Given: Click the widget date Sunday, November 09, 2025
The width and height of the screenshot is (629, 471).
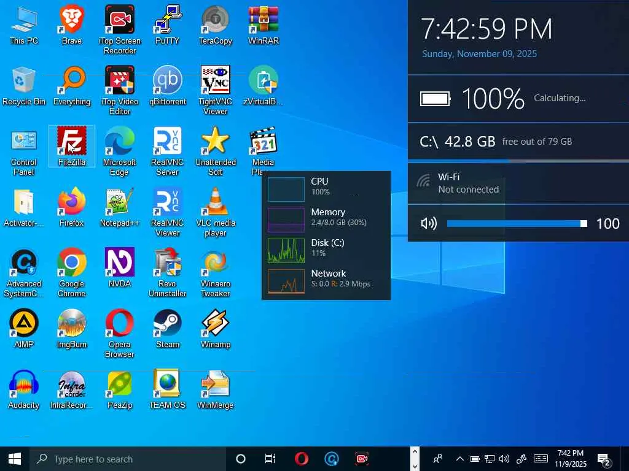Looking at the screenshot, I should point(479,54).
